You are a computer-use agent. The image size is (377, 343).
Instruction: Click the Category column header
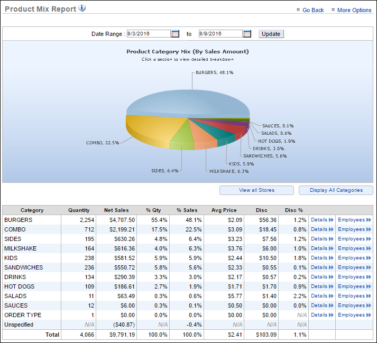32,210
